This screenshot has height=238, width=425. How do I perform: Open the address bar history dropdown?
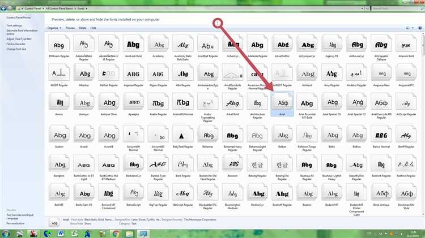[x=362, y=8]
